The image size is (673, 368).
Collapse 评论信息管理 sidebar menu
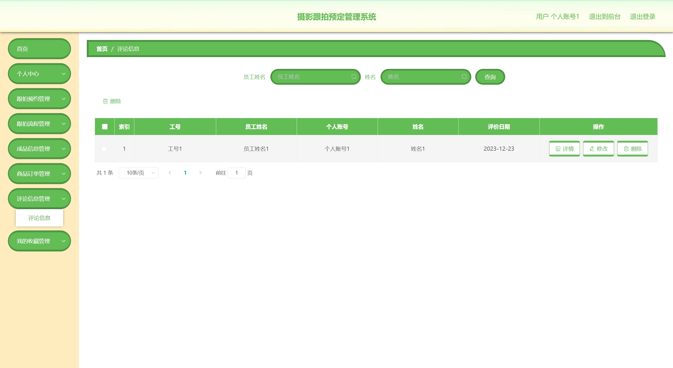(x=39, y=199)
